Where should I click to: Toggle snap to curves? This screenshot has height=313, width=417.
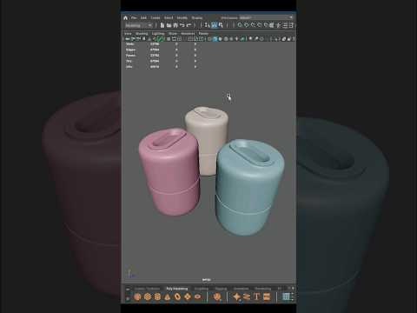pos(247,25)
